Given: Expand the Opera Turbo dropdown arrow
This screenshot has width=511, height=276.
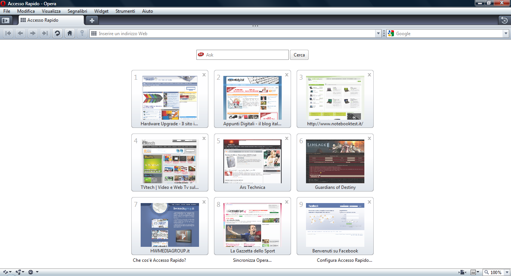Looking at the screenshot, I should coord(37,272).
